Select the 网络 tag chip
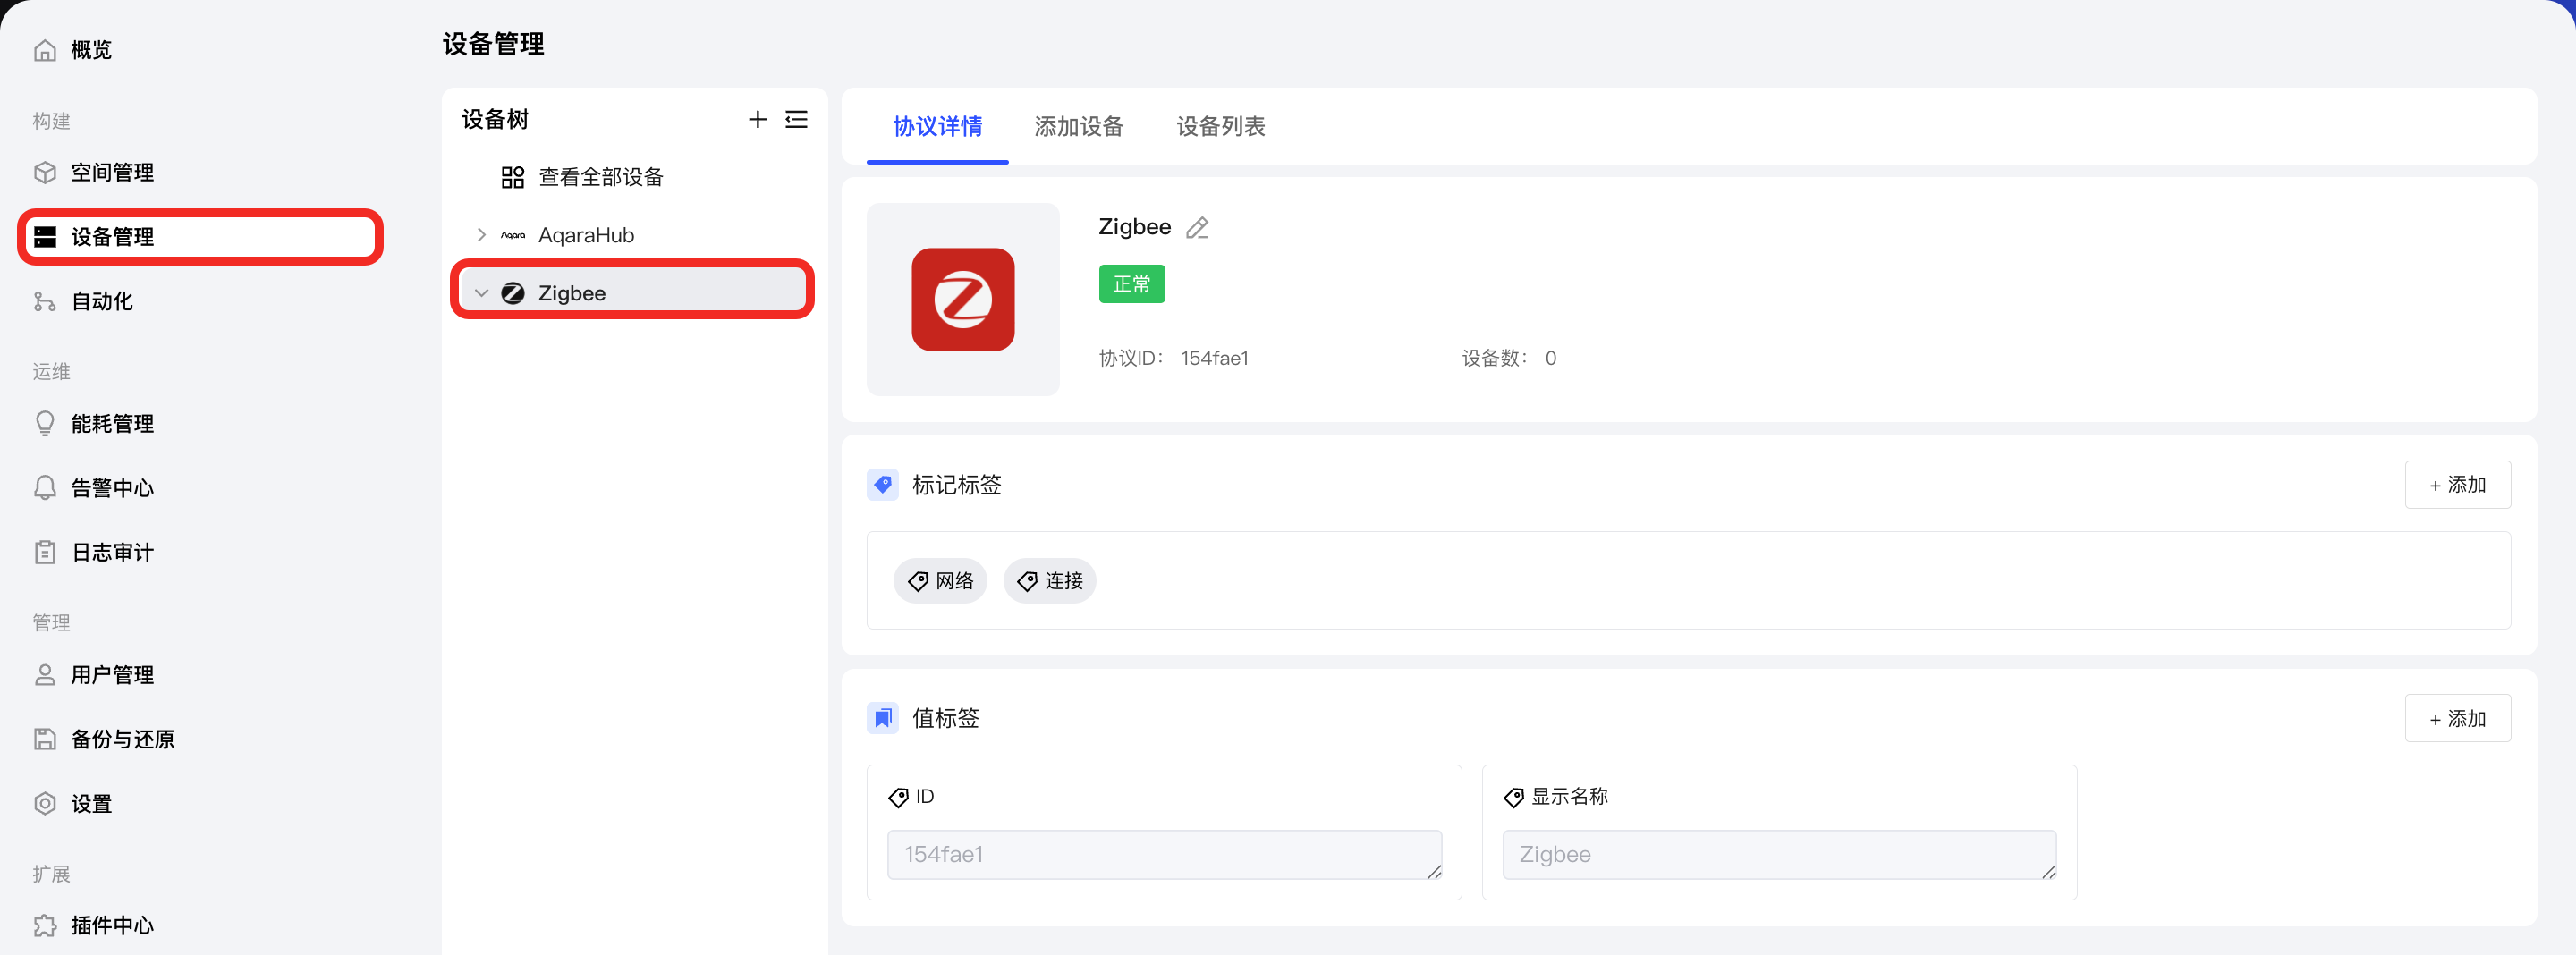This screenshot has width=2576, height=955. [940, 581]
